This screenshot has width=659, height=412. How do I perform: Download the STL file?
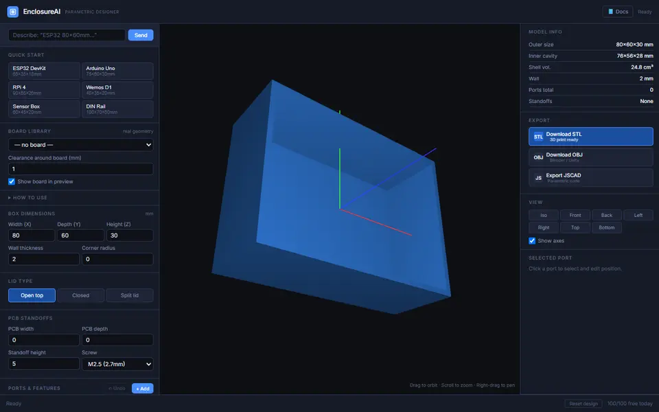click(x=590, y=137)
